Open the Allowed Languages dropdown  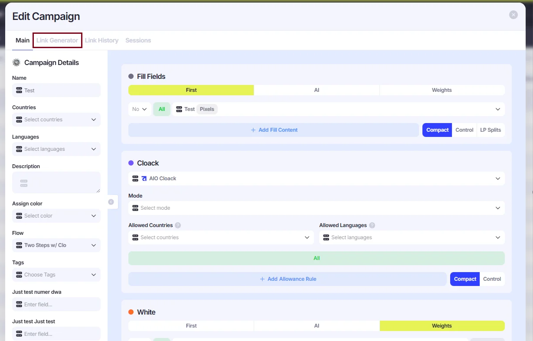(x=412, y=237)
